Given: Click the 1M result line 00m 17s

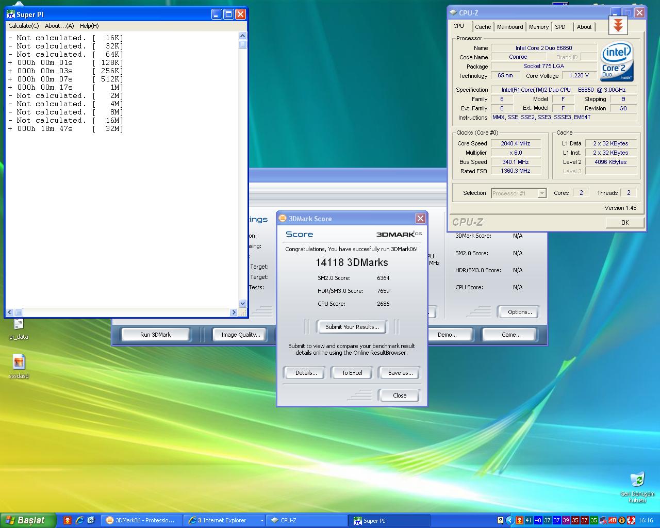Looking at the screenshot, I should 65,88.
